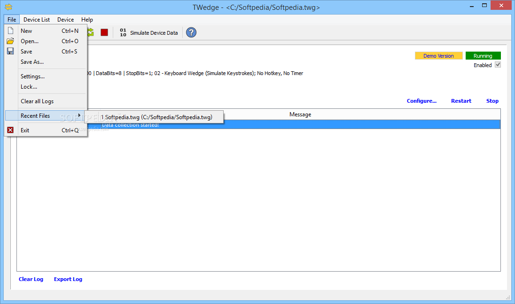Image resolution: width=515 pixels, height=304 pixels.
Task: Open the Device List menu
Action: tap(37, 20)
